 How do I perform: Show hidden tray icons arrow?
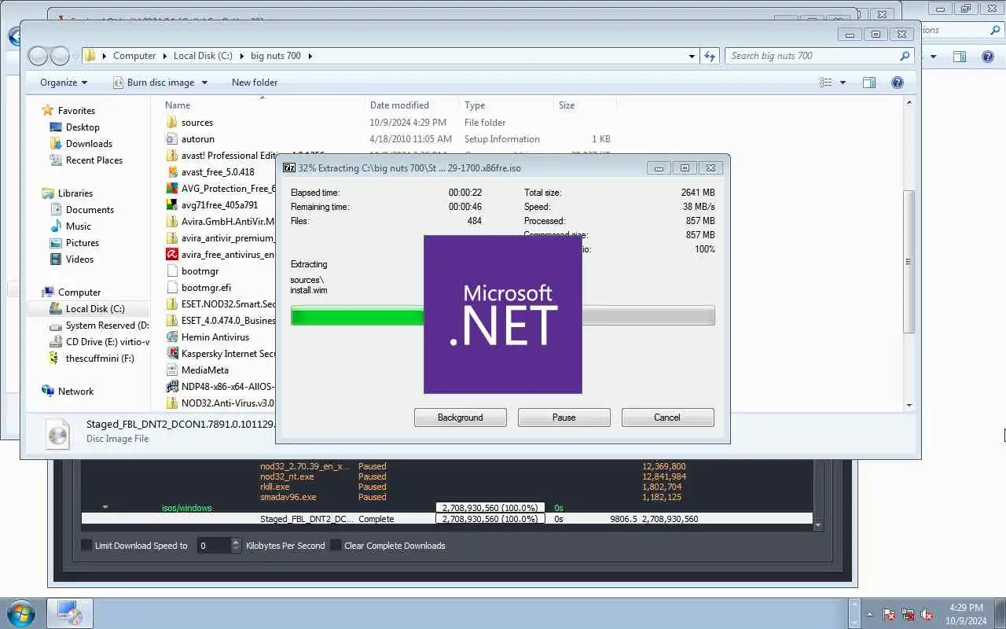869,614
